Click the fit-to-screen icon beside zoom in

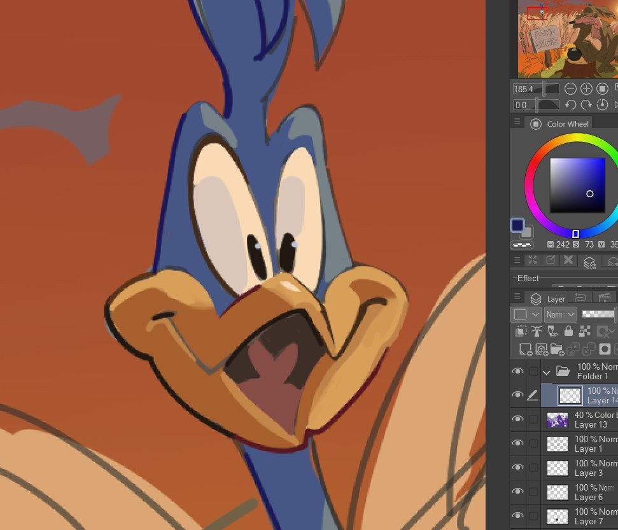[602, 89]
